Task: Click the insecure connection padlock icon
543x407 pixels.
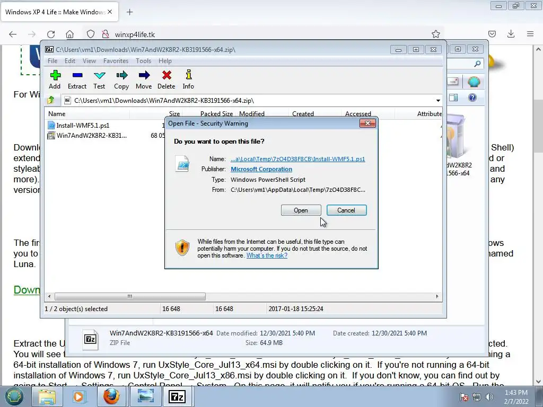Action: (106, 34)
